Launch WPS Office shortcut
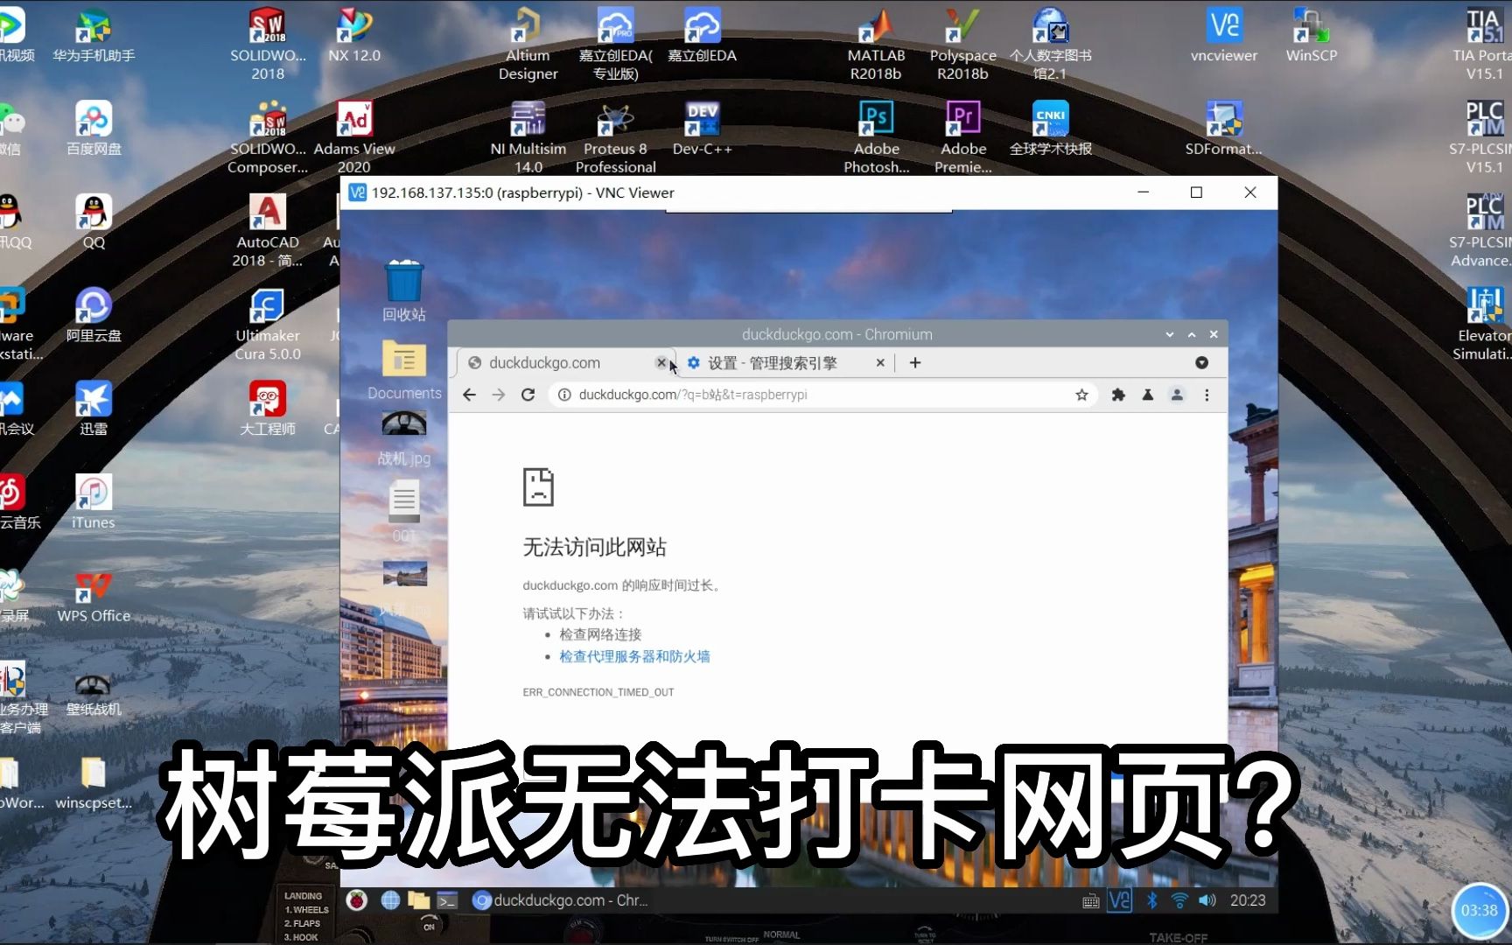 94,597
